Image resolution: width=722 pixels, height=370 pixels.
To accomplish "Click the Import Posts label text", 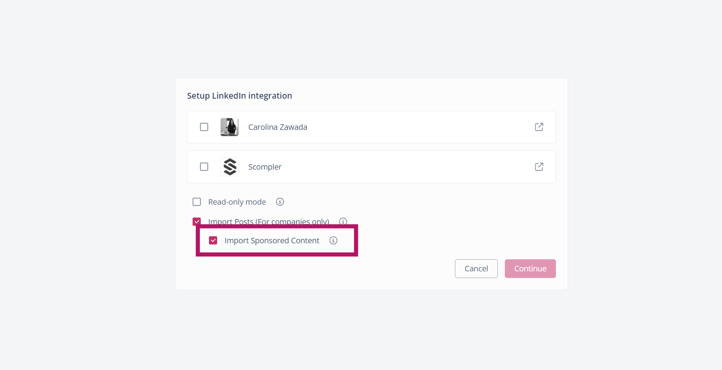I will click(268, 221).
